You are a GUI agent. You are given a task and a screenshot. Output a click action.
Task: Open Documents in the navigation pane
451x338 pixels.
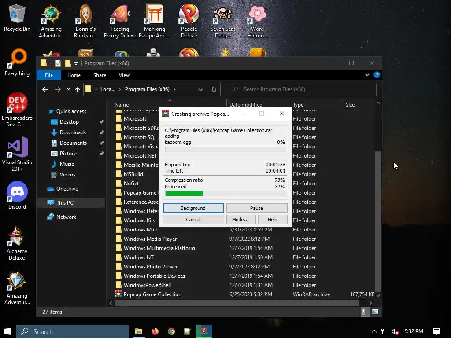(73, 143)
